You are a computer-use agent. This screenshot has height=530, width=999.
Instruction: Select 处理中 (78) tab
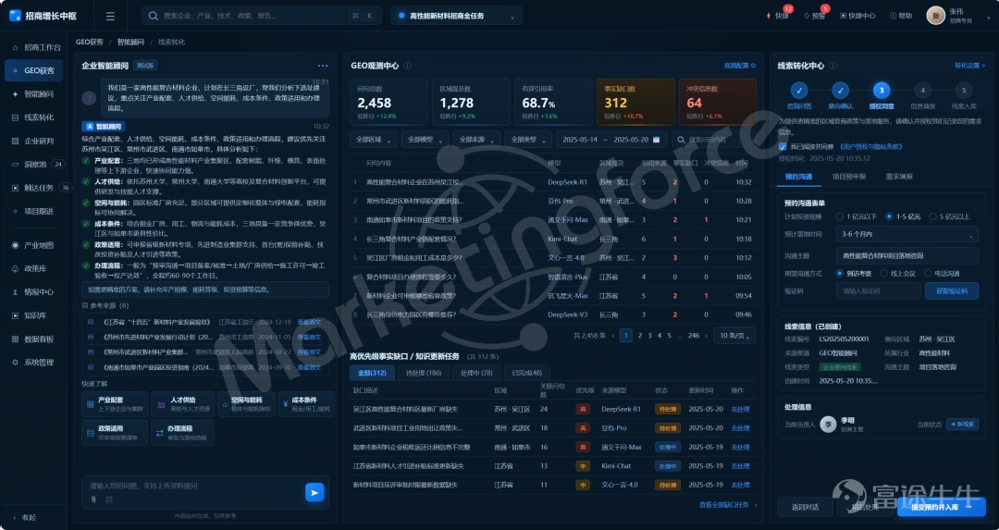pyautogui.click(x=476, y=373)
